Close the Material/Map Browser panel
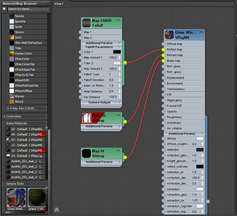Image resolution: width=237 pixels, height=216 pixels. point(48,4)
